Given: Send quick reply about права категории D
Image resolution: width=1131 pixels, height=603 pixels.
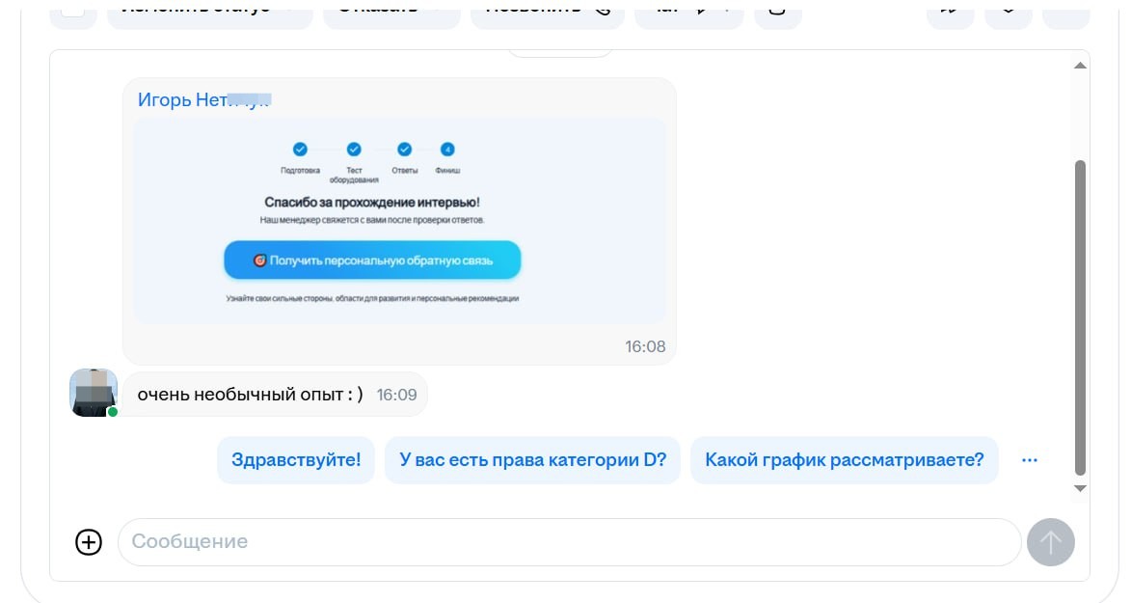Looking at the screenshot, I should [532, 460].
